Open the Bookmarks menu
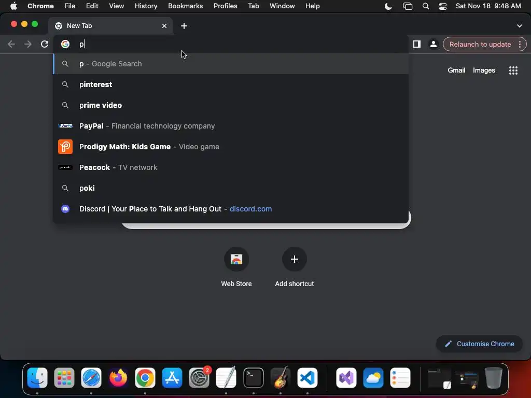Image resolution: width=531 pixels, height=398 pixels. click(x=185, y=6)
